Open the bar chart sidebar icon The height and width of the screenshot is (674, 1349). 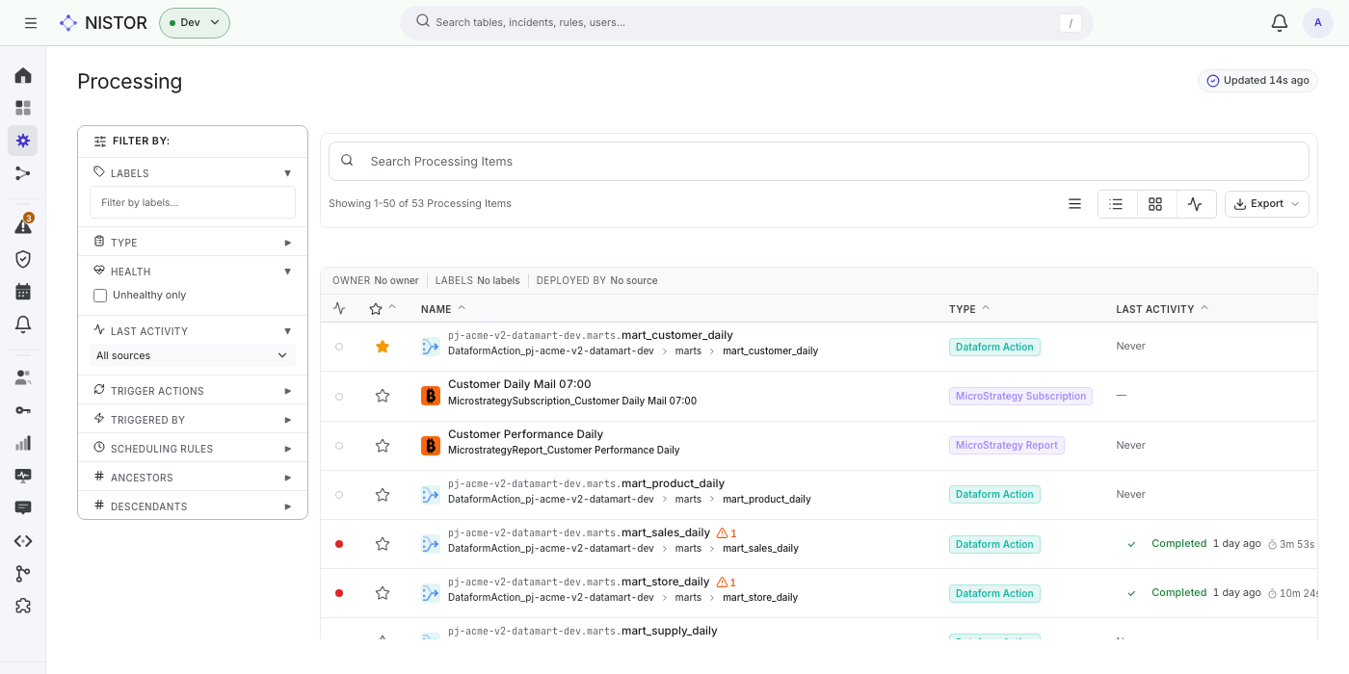23,443
